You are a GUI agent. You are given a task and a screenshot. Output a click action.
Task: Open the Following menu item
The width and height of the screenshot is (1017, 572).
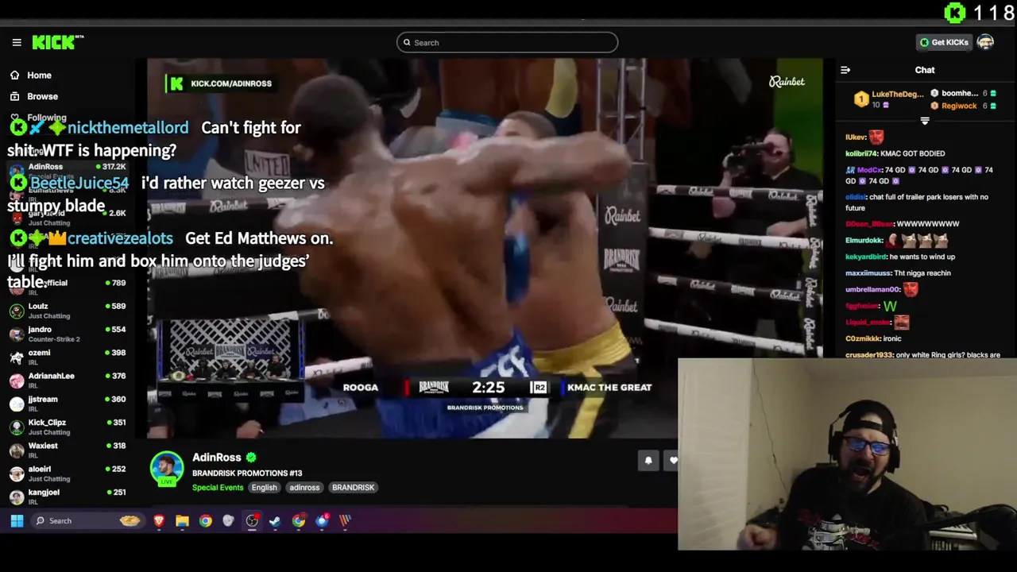point(47,118)
